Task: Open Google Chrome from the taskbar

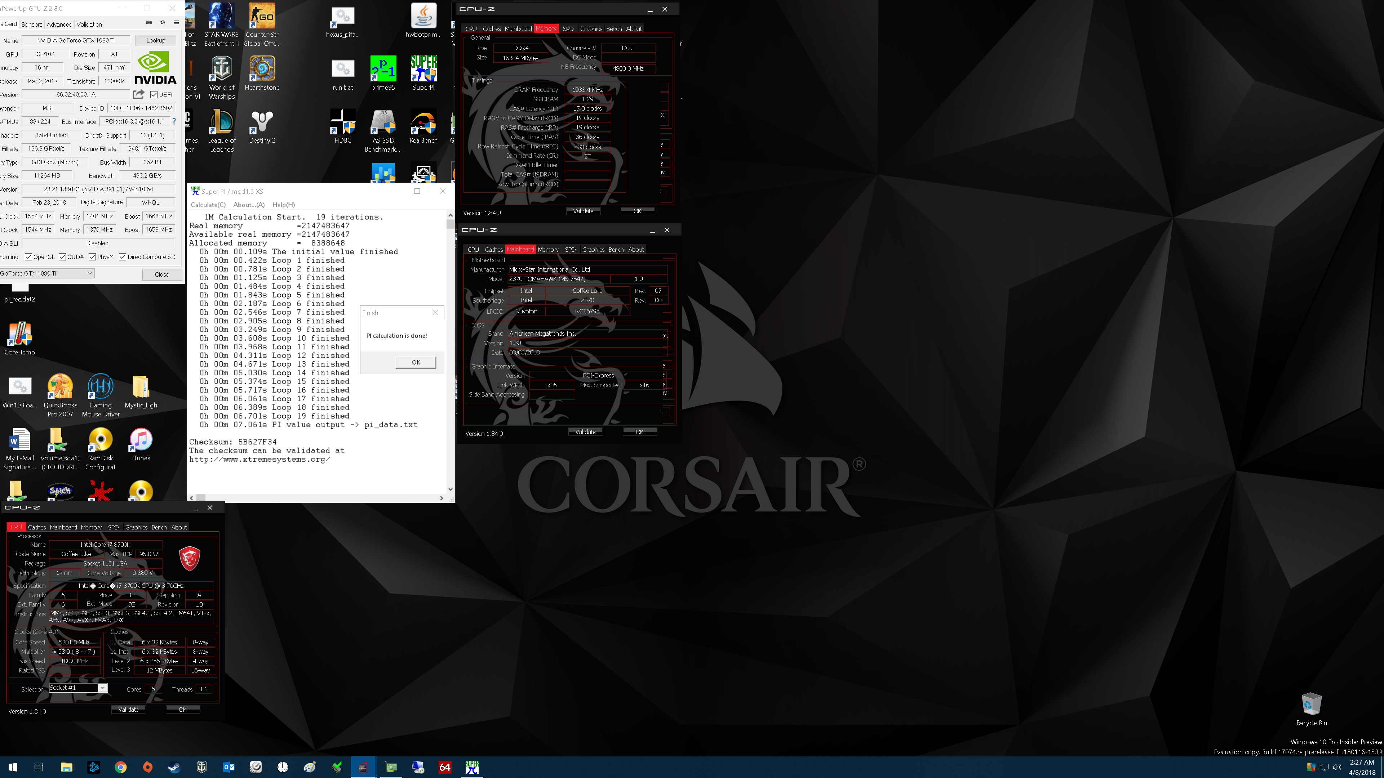Action: [x=120, y=767]
